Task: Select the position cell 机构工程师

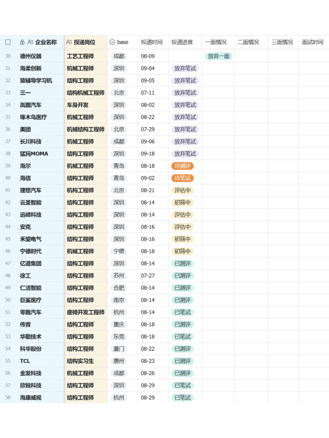Action: coord(86,190)
